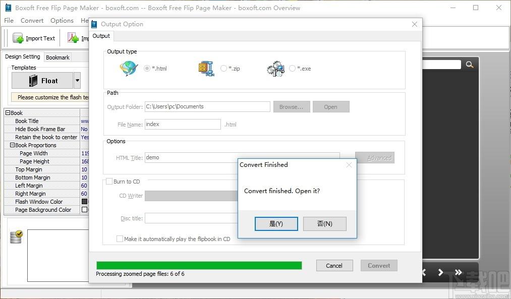Click the Browse... button
Image resolution: width=511 pixels, height=299 pixels.
[292, 107]
